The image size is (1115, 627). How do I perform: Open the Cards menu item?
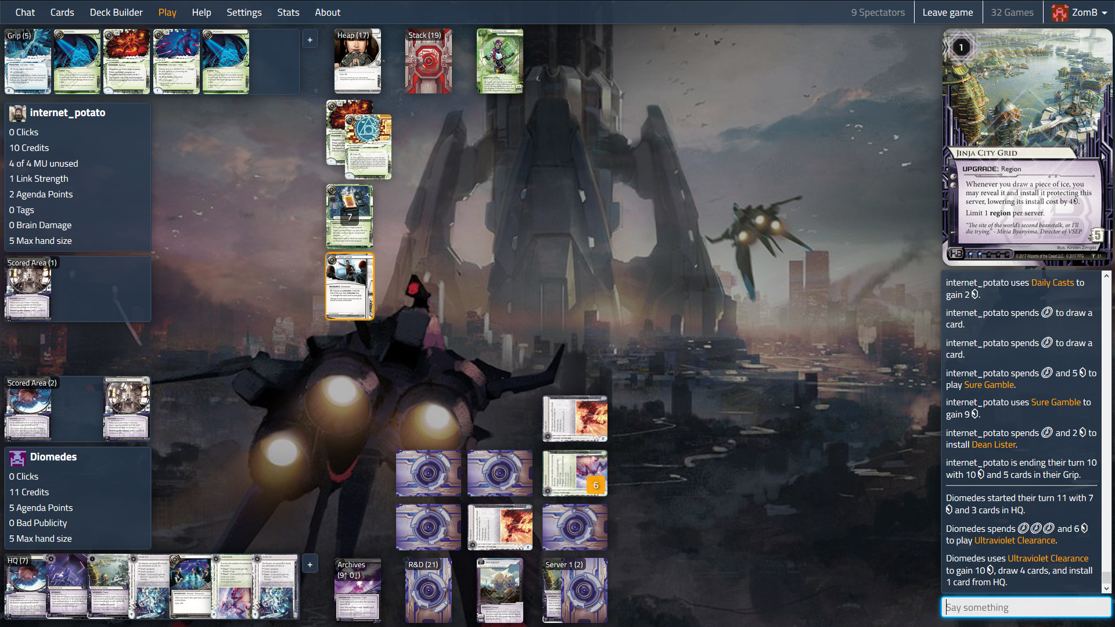coord(62,12)
